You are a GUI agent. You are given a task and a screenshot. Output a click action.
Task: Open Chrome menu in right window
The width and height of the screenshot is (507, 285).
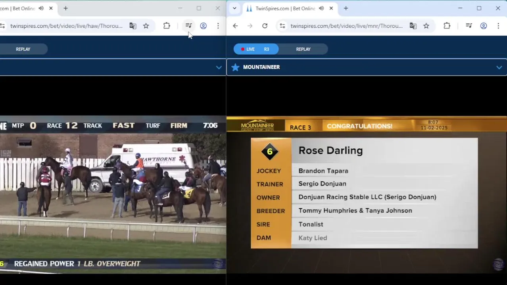pos(498,26)
